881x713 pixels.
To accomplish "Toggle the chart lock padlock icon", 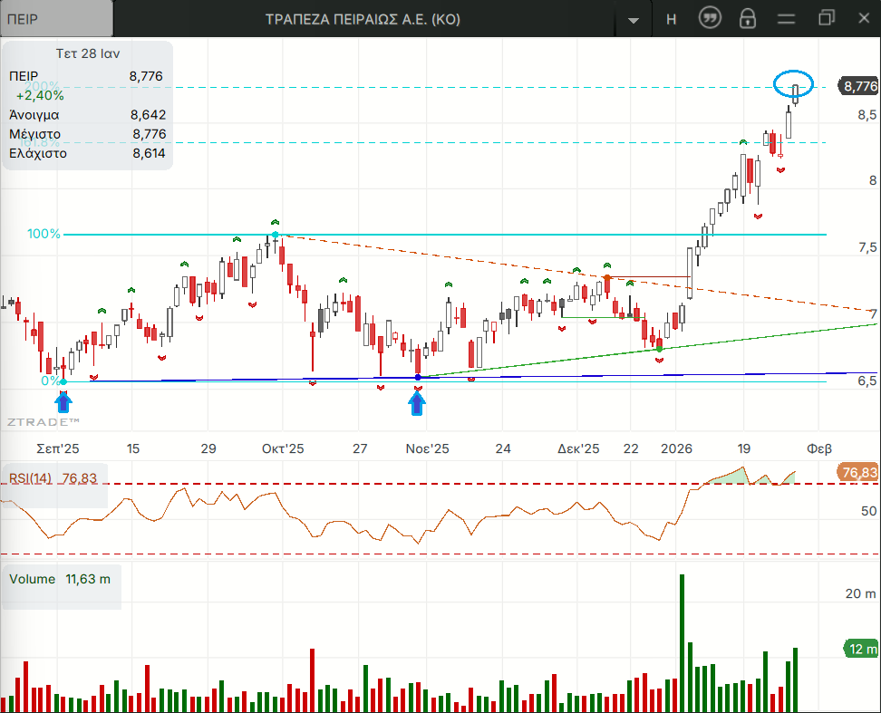I will click(x=748, y=18).
